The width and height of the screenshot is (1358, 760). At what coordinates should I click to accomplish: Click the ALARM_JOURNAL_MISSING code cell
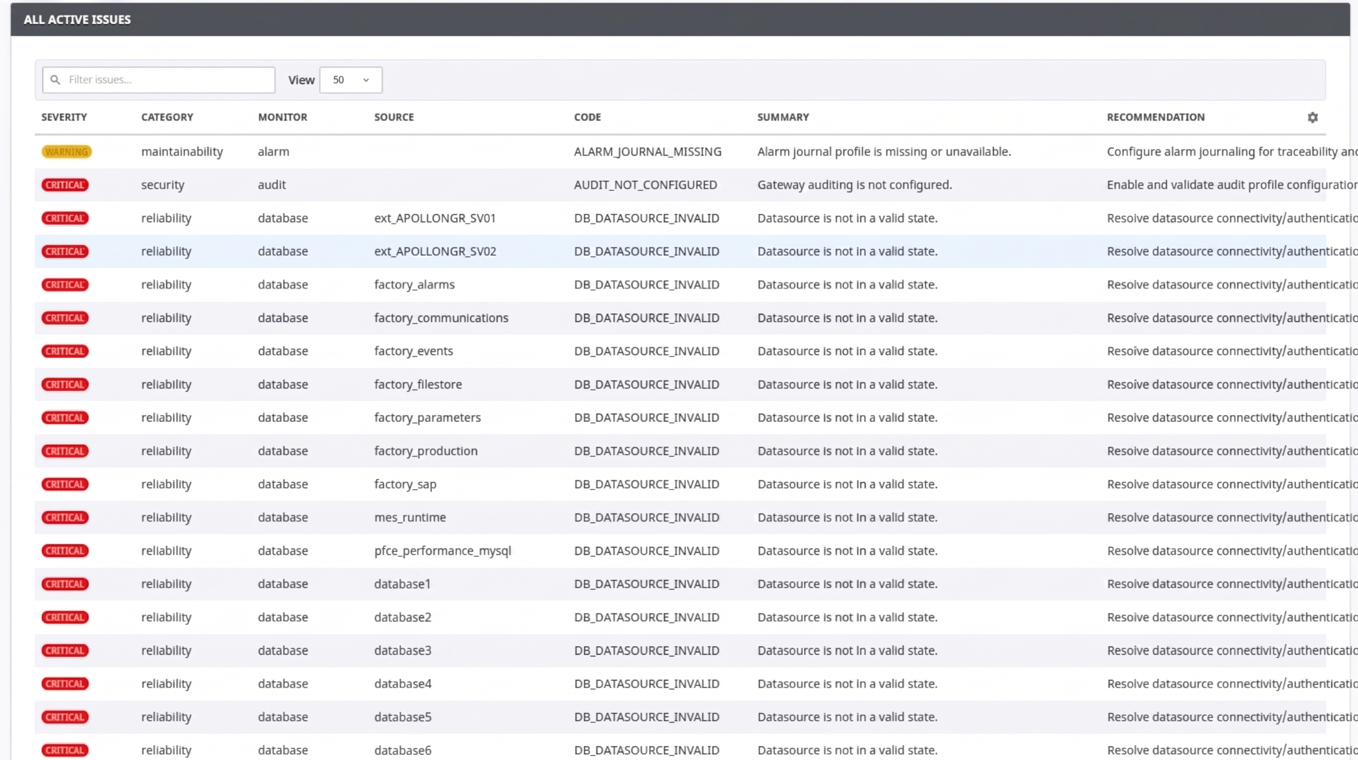[647, 152]
